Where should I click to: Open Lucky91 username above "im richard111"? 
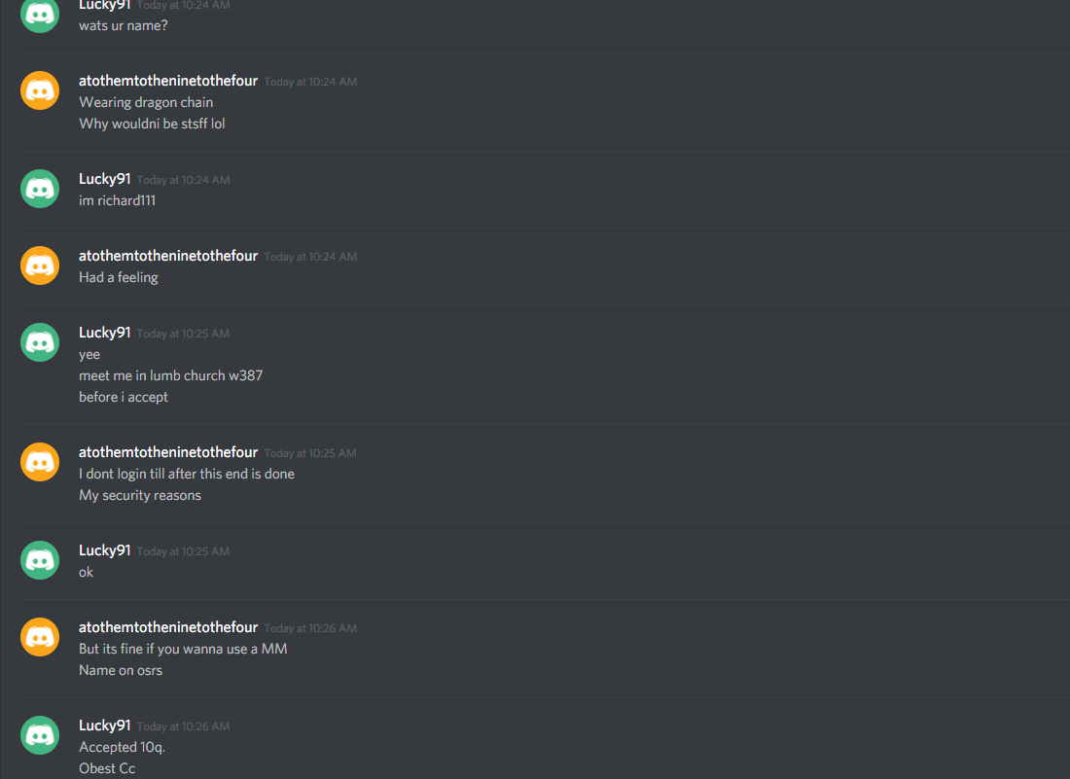(104, 179)
